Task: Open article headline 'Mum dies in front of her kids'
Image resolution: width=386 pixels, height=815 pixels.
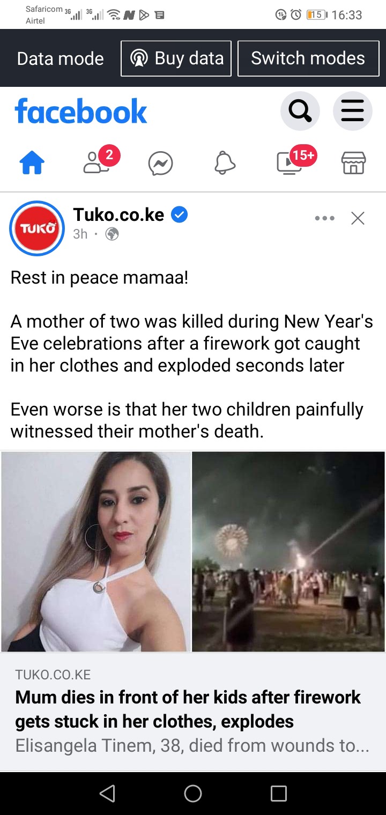Action: (188, 709)
